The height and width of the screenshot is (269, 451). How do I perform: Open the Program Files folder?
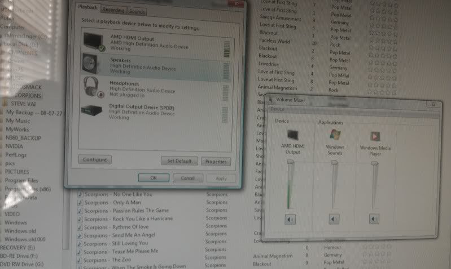coord(21,181)
